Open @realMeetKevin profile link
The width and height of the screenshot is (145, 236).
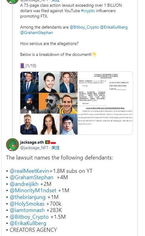point(29,171)
